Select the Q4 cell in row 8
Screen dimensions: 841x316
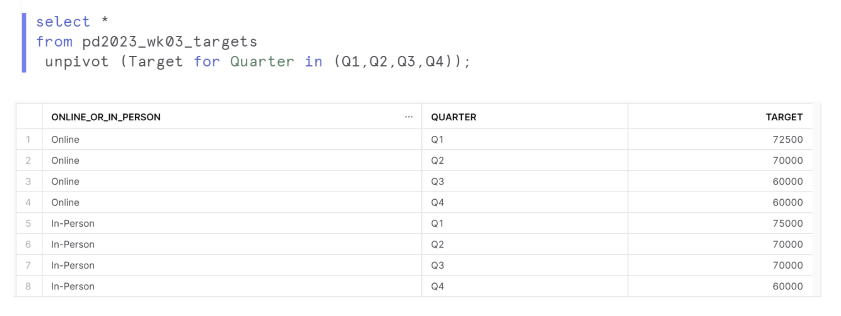(437, 286)
